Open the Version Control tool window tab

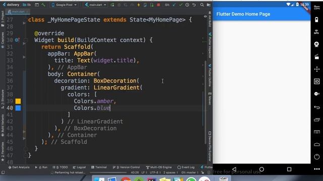[x=126, y=167]
